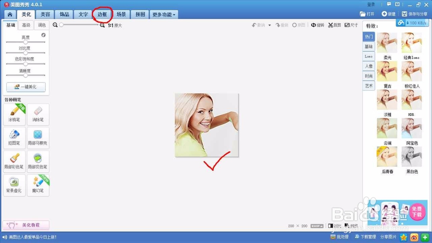Click the 亮度 brightness slider handle
The image size is (432, 243).
(x=25, y=42)
